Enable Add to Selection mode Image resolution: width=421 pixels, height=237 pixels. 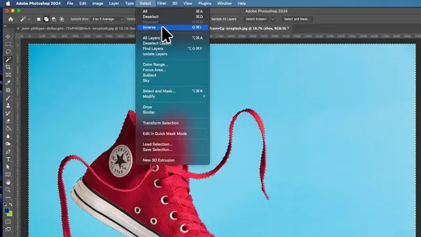(46, 19)
